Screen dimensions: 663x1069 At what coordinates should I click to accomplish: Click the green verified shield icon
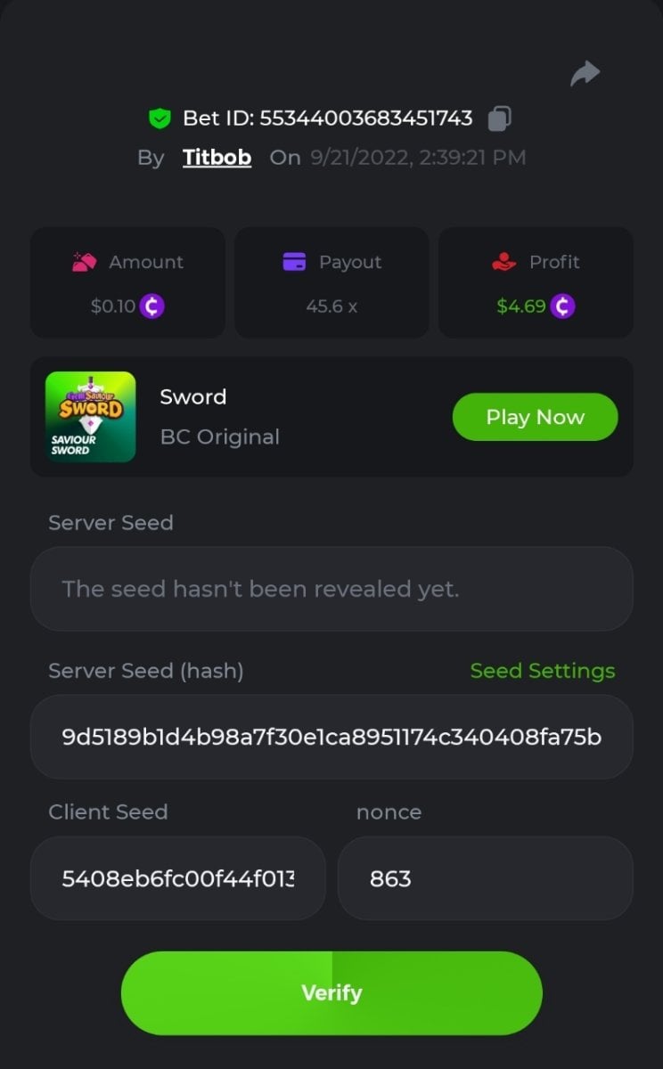[x=160, y=118]
